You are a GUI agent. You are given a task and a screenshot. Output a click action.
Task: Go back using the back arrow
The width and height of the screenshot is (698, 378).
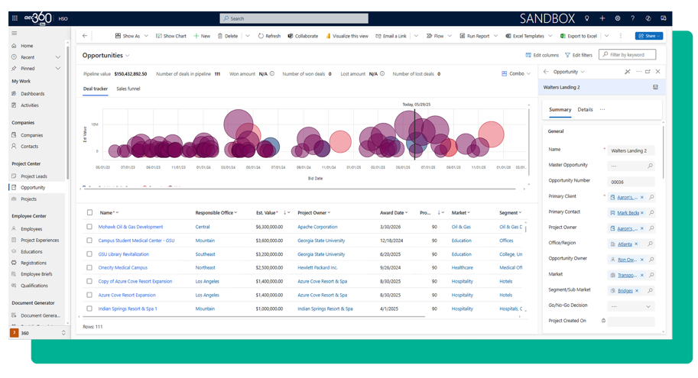[85, 36]
